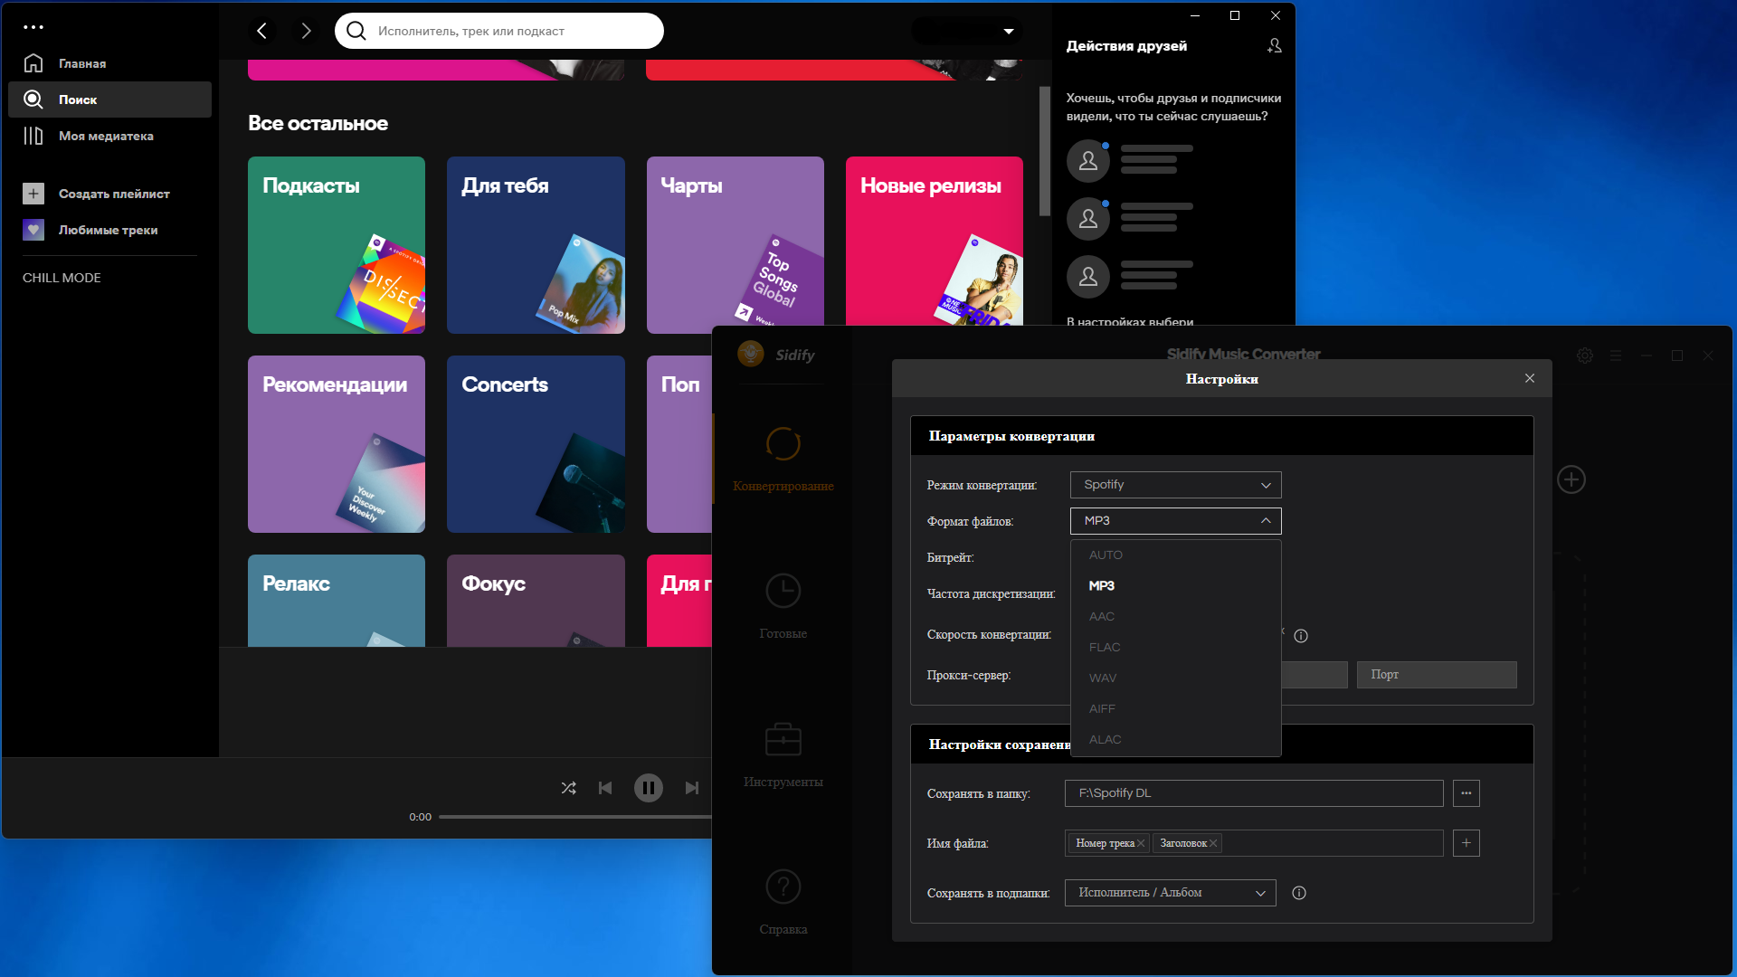Pause playback in Spotify player
The image size is (1737, 977).
point(648,788)
